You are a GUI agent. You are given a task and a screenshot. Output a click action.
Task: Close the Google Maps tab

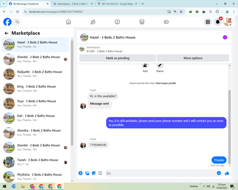click(x=136, y=4)
